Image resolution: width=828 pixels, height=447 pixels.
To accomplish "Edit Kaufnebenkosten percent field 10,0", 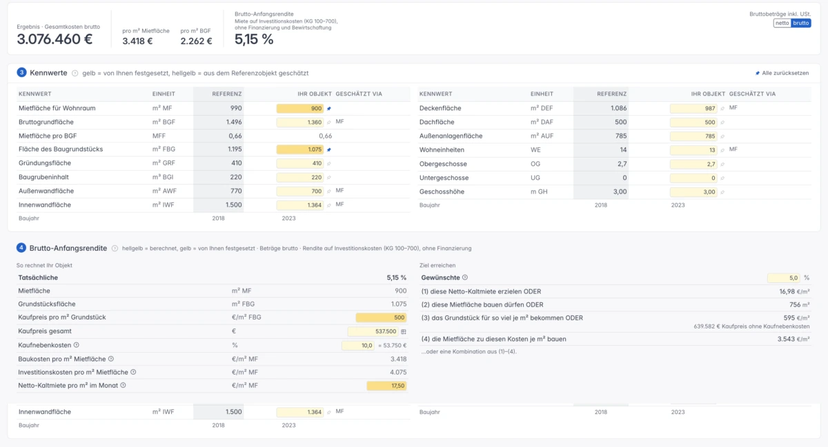I will (358, 345).
